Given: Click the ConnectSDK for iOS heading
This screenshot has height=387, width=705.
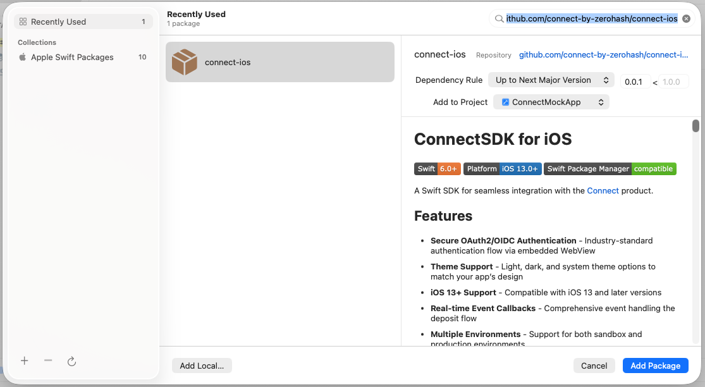Looking at the screenshot, I should pyautogui.click(x=493, y=139).
